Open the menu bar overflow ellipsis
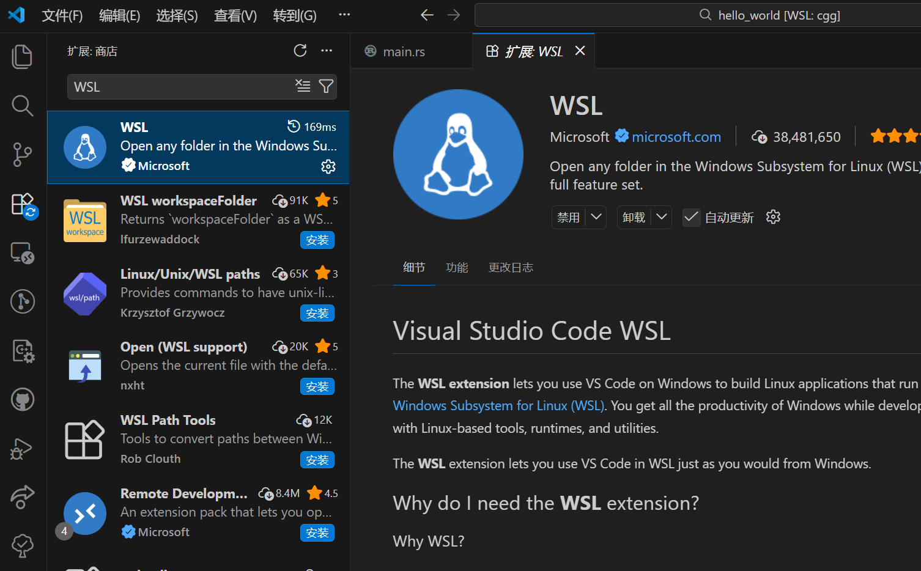The width and height of the screenshot is (921, 571). click(x=344, y=15)
